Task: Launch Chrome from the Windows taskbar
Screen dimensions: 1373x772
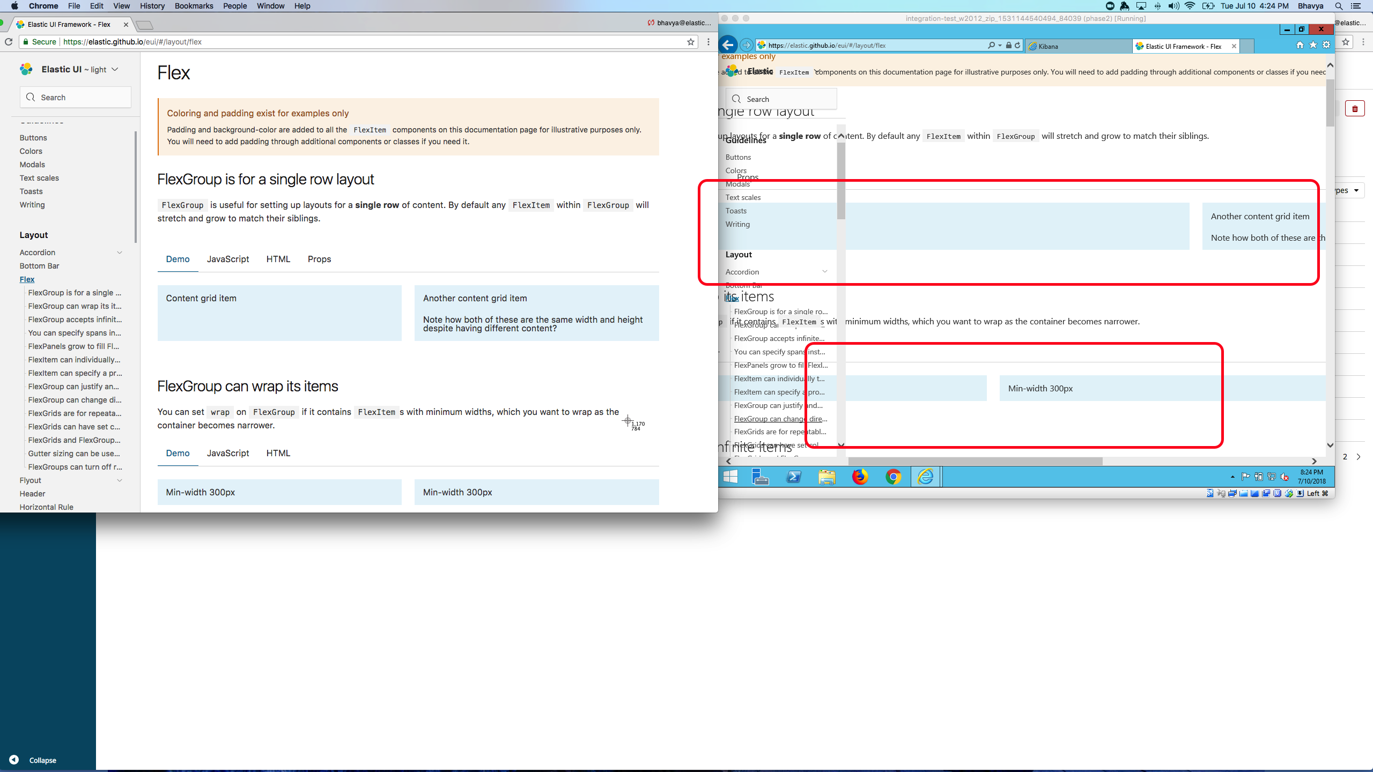Action: tap(892, 477)
